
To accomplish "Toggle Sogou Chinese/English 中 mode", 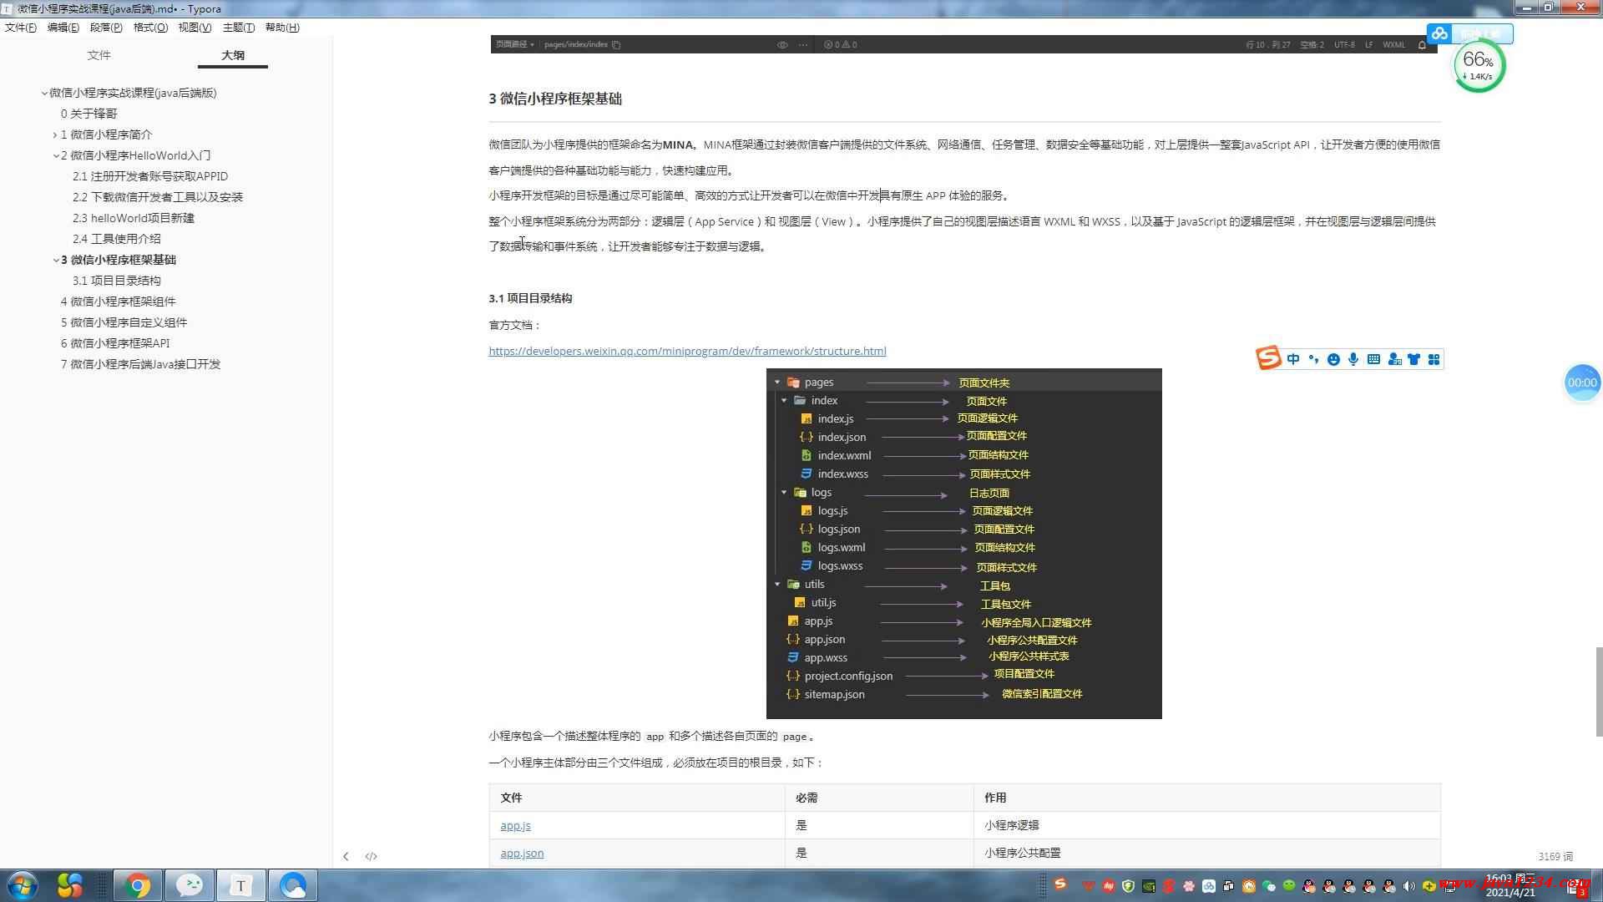I will click(1293, 359).
